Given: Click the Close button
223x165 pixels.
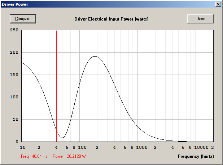Looking at the screenshot, I should coord(200,19).
